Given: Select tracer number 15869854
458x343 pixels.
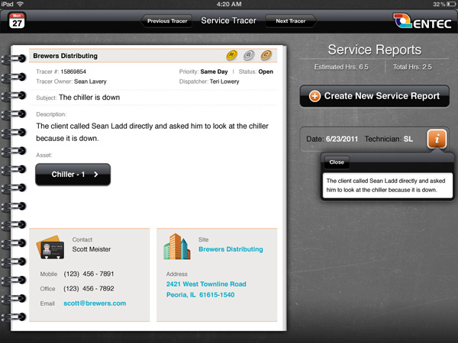Looking at the screenshot, I should tap(73, 72).
